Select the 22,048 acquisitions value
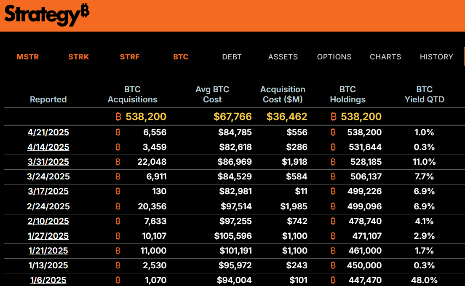This screenshot has width=465, height=286. pyautogui.click(x=152, y=162)
